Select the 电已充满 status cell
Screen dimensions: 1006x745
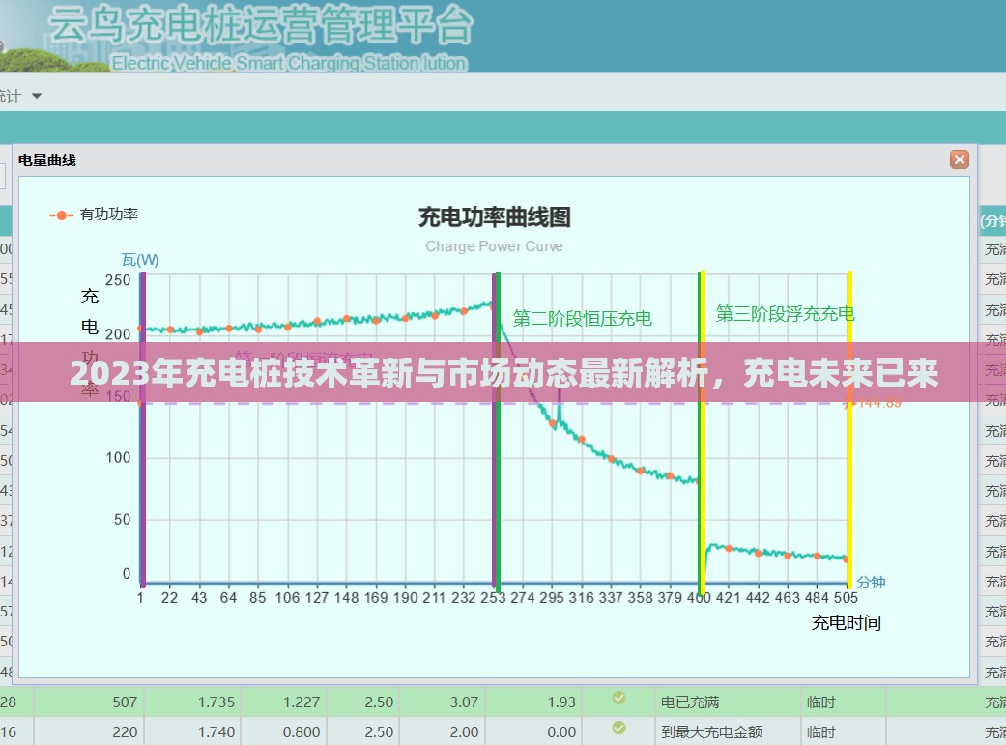coord(690,702)
